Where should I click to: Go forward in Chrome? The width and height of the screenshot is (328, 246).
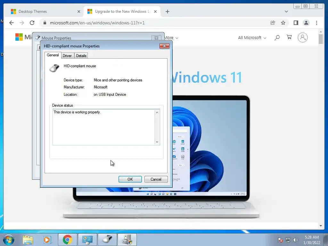(22, 23)
